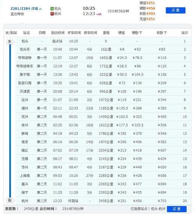Image resolution: width=195 pixels, height=215 pixels.
Task: Select the 镇江 station name
Action: (25, 150)
